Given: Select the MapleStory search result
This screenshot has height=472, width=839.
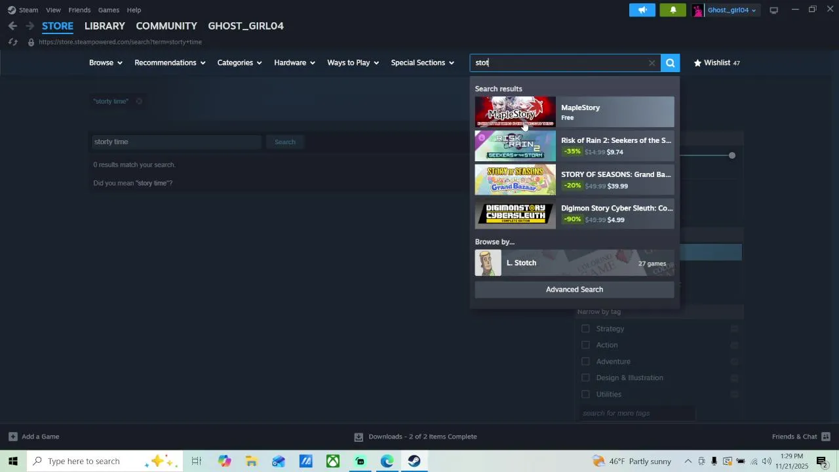Looking at the screenshot, I should tap(574, 112).
